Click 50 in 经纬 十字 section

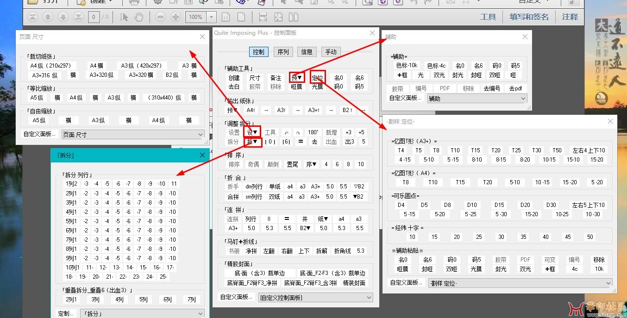coord(590,237)
